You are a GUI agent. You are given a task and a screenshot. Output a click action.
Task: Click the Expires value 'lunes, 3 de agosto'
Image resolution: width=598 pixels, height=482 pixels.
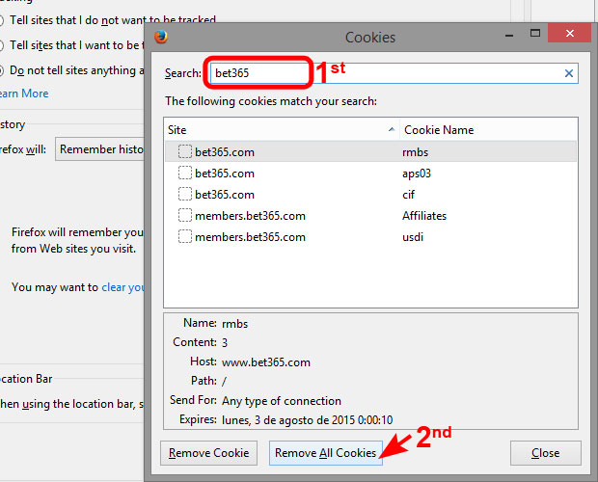[x=307, y=420]
